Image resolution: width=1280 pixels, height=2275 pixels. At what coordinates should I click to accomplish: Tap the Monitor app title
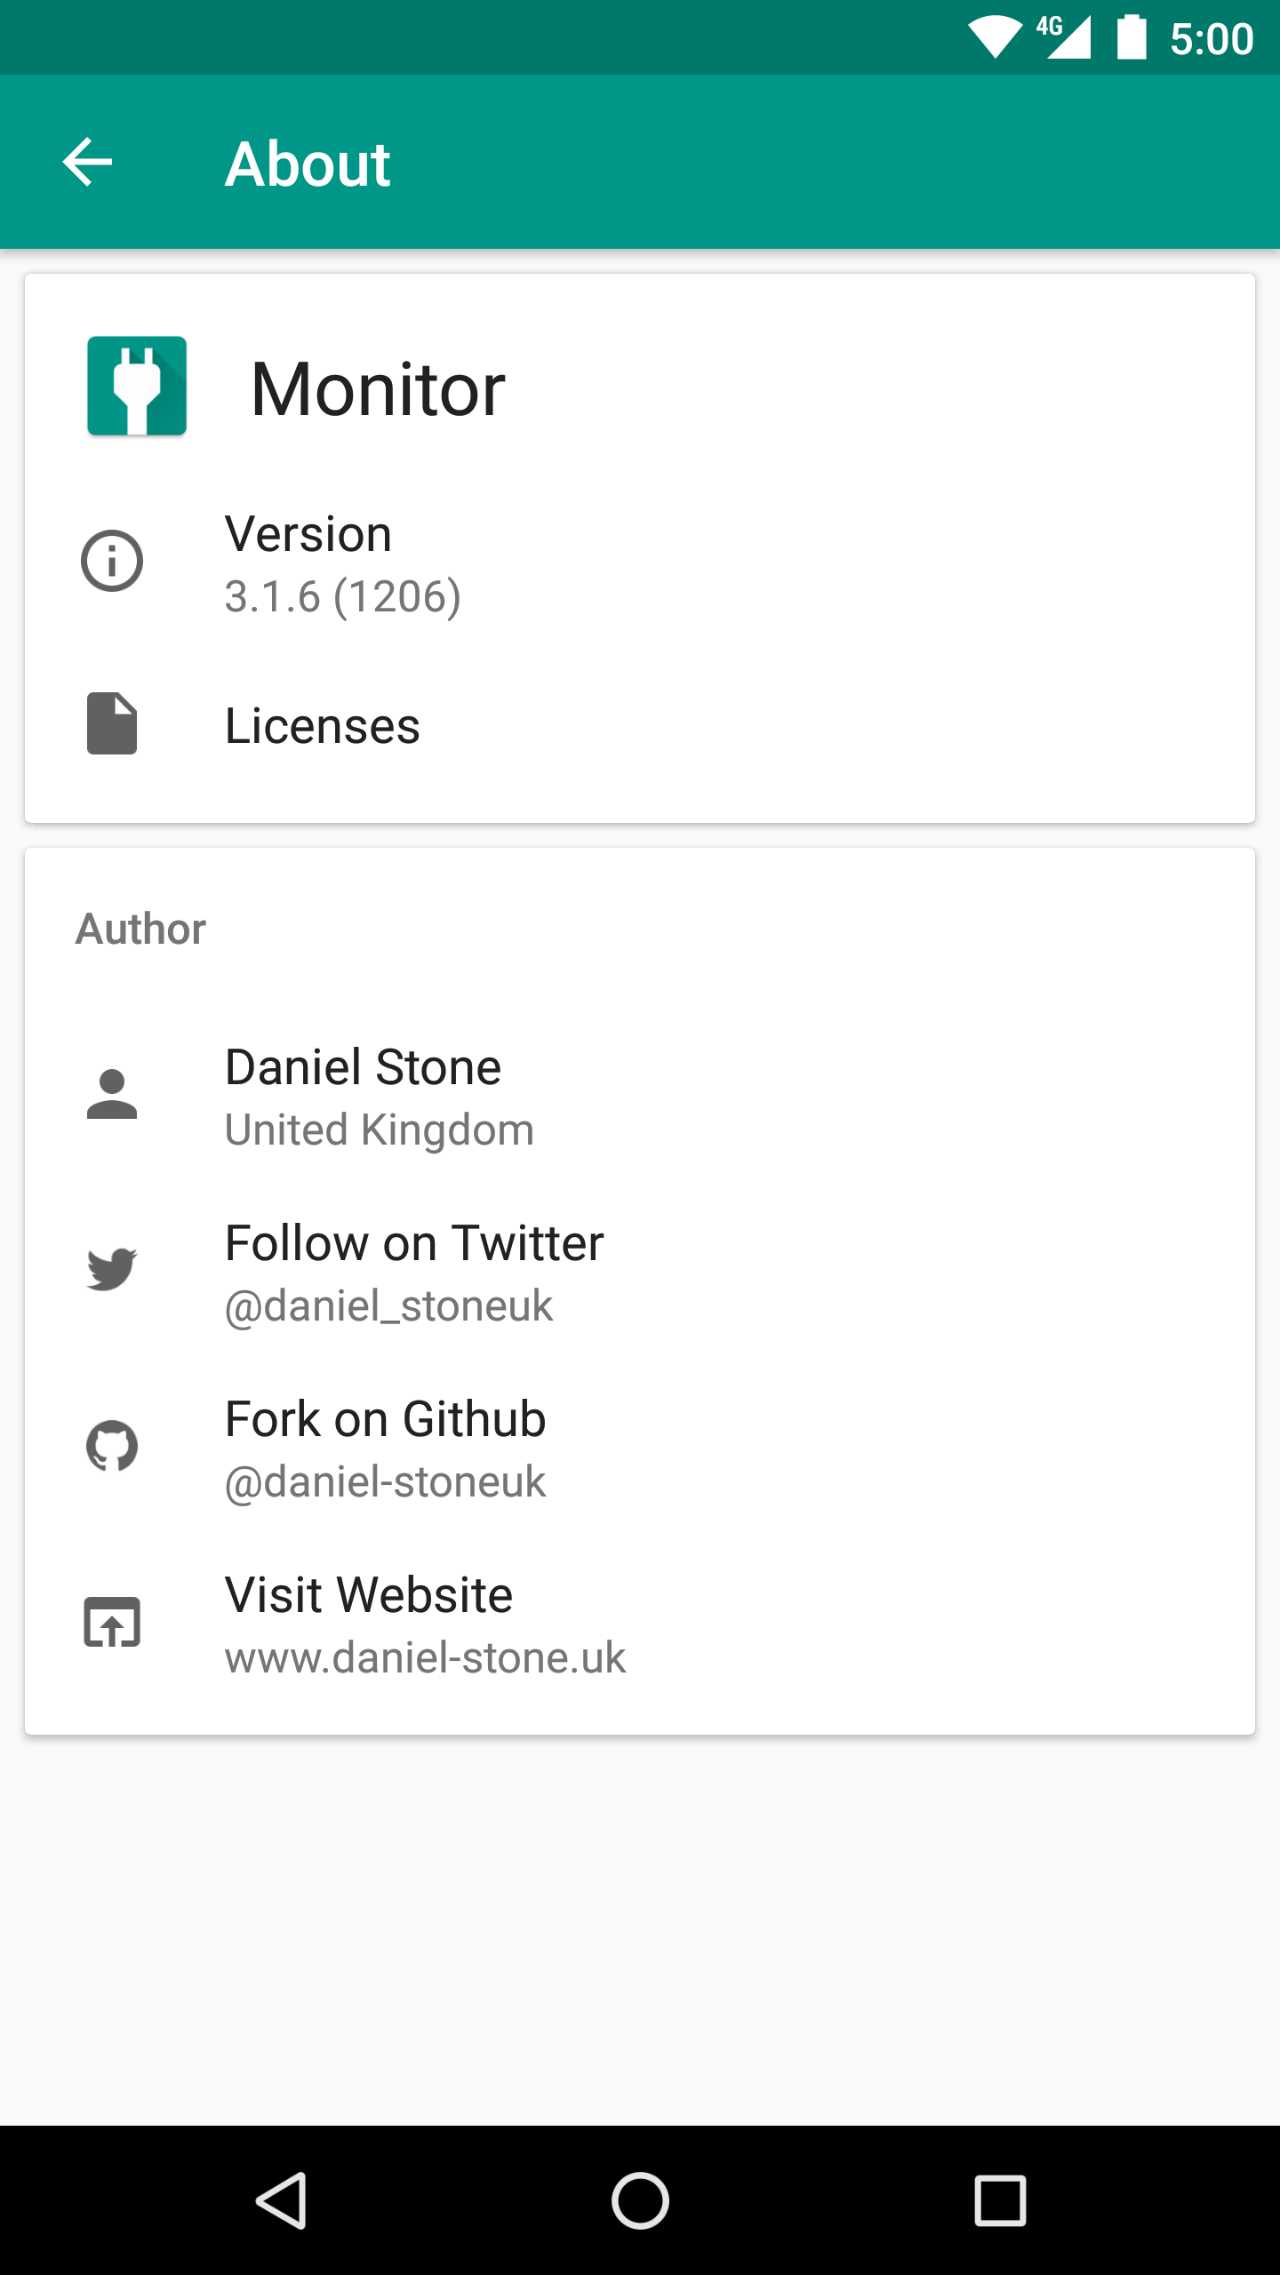tap(378, 389)
